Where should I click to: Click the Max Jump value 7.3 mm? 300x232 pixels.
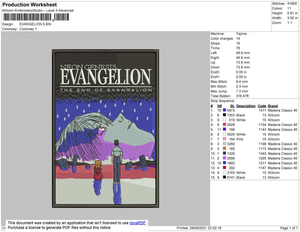[x=242, y=91]
